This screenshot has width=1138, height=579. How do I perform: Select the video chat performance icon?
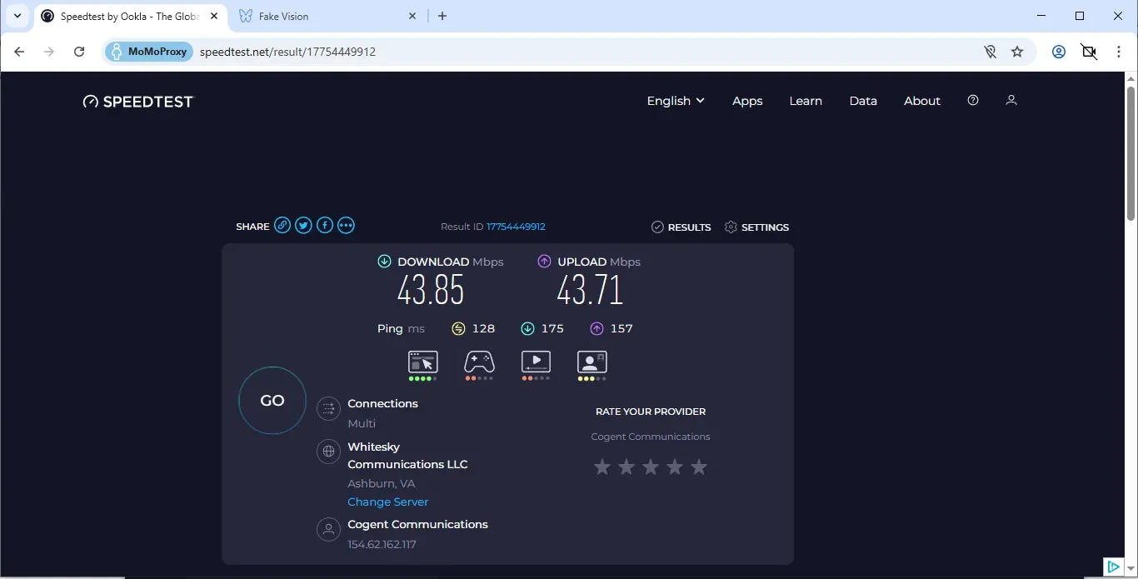pyautogui.click(x=591, y=361)
